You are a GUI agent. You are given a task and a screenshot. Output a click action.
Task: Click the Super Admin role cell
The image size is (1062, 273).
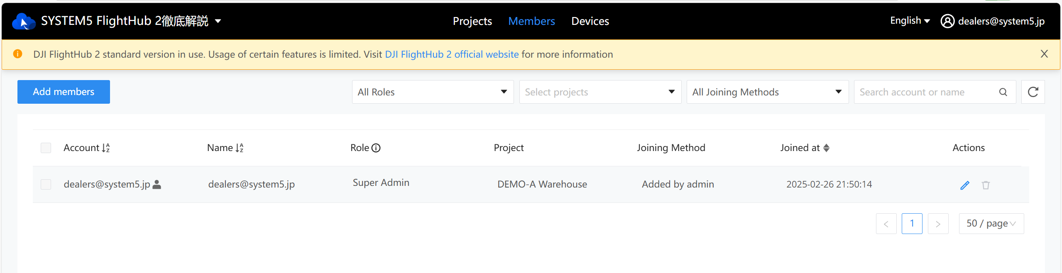381,183
